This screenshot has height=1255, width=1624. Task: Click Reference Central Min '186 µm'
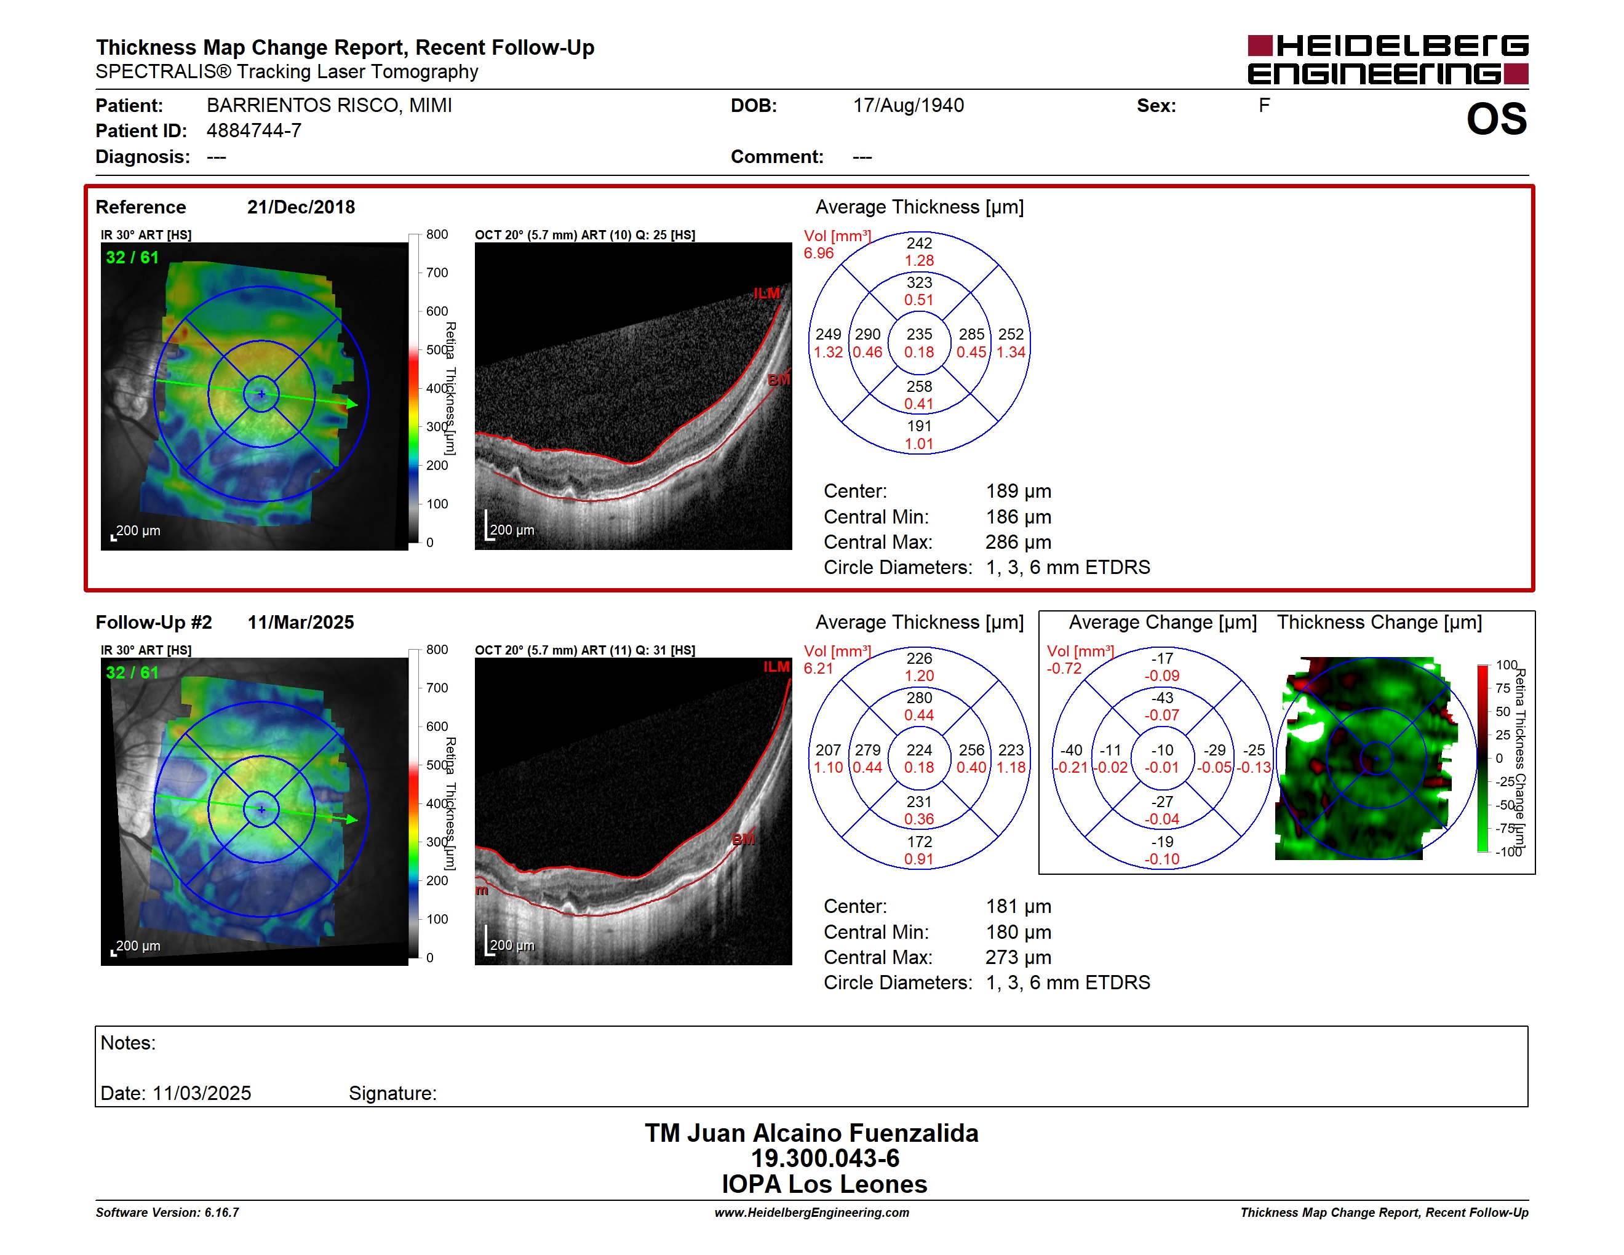click(1019, 517)
